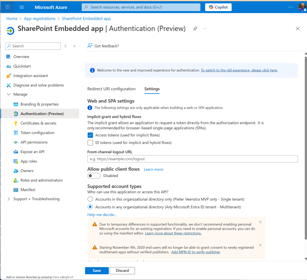Click the Got feedback icon
The width and height of the screenshot is (307, 280).
(90, 46)
